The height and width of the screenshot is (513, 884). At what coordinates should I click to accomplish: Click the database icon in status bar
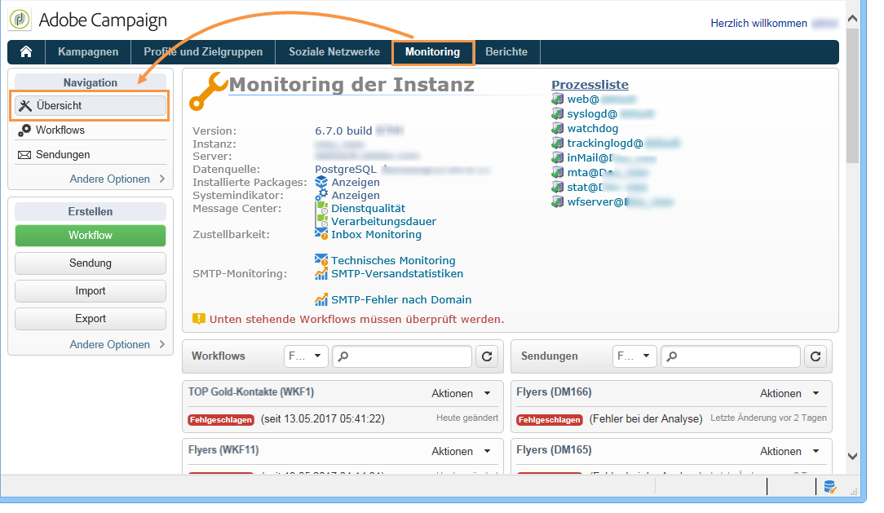point(830,487)
